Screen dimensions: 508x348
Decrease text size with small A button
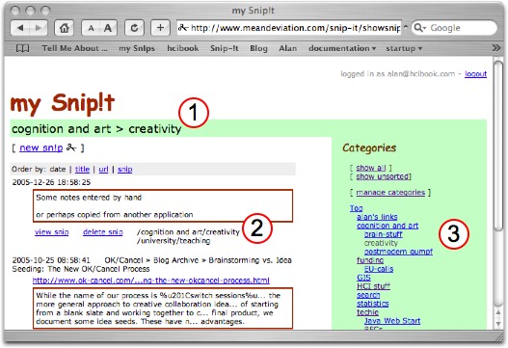[91, 28]
